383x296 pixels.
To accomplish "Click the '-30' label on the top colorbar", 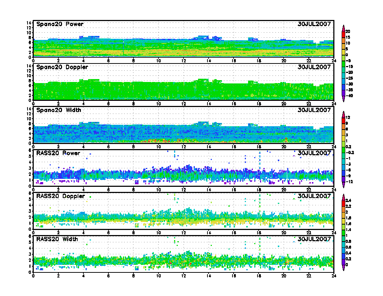I will 349,84.
